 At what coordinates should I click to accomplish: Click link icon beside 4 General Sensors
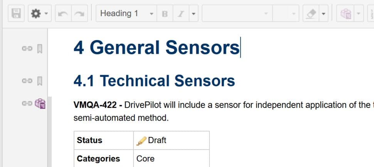tap(27, 49)
